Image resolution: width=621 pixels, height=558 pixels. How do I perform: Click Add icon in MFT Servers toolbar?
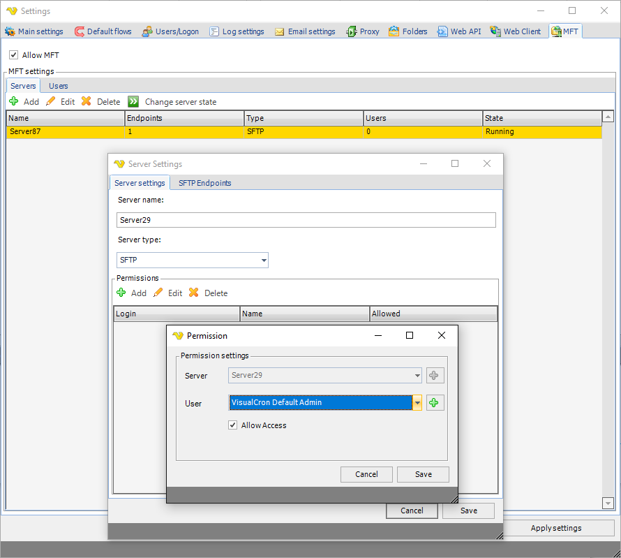(x=13, y=102)
